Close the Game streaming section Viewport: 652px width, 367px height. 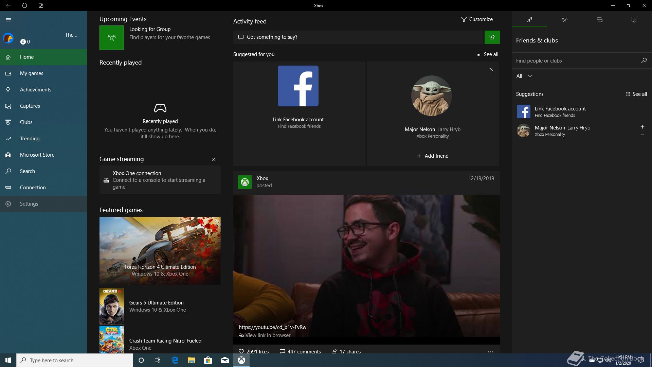pyautogui.click(x=214, y=159)
